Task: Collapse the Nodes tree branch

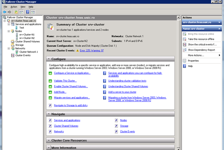Action: (x=9, y=31)
